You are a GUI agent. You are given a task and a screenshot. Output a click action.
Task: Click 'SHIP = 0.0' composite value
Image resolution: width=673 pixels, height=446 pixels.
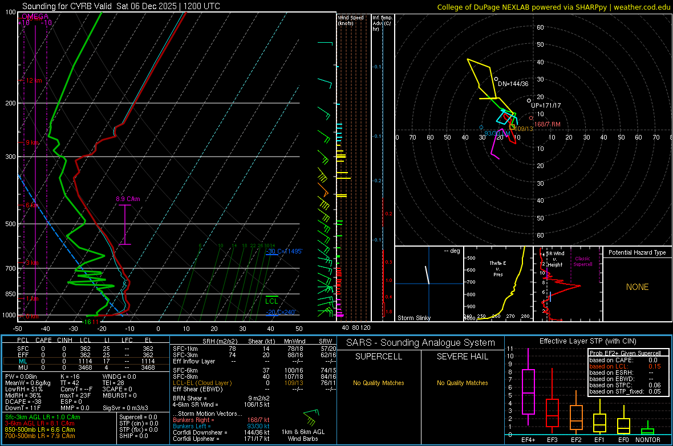(133, 436)
